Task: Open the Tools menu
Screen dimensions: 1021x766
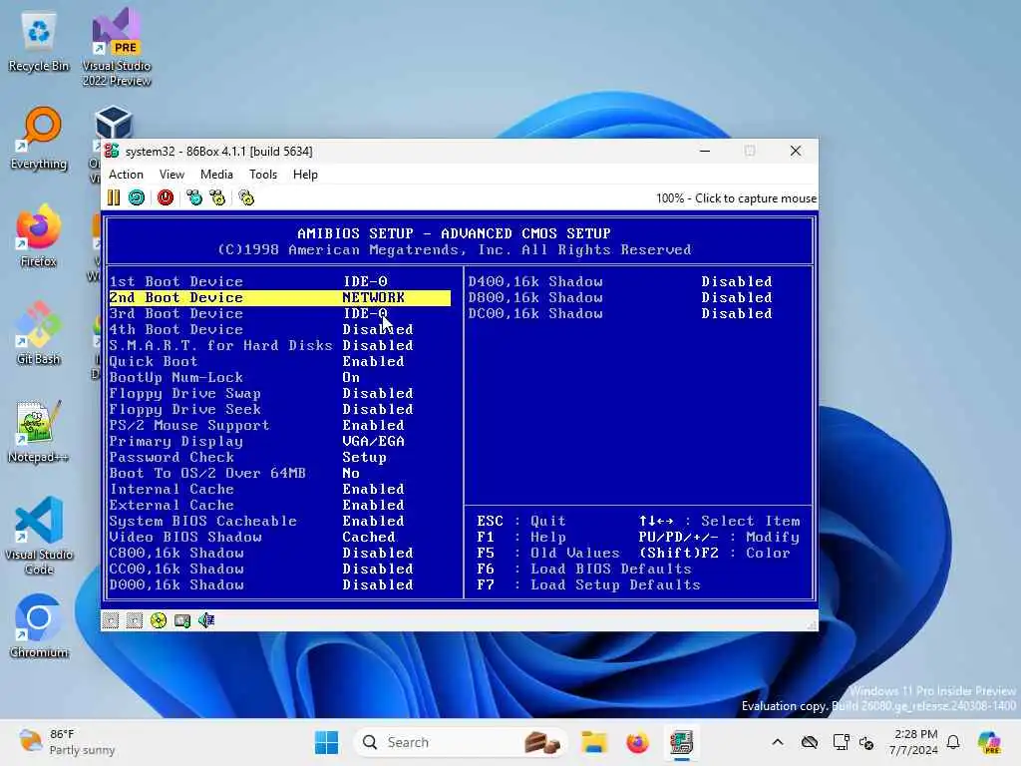Action: click(x=263, y=175)
